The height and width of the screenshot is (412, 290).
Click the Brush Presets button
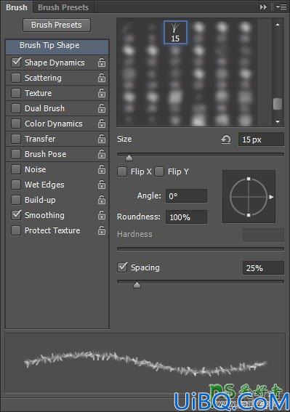point(57,25)
